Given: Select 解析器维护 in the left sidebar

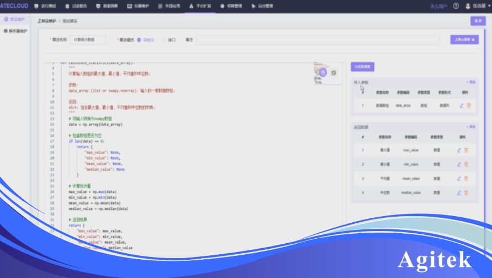Looking at the screenshot, I should pyautogui.click(x=15, y=31).
